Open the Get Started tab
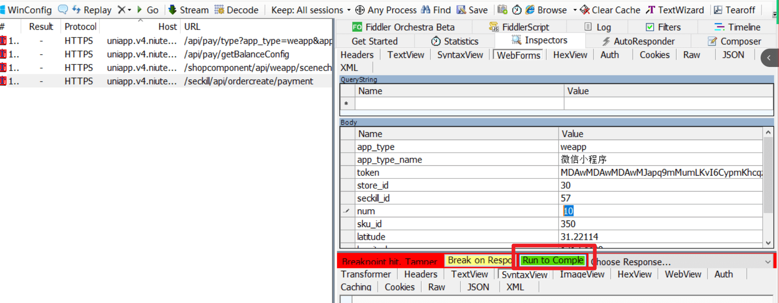The image size is (779, 303). click(x=374, y=41)
